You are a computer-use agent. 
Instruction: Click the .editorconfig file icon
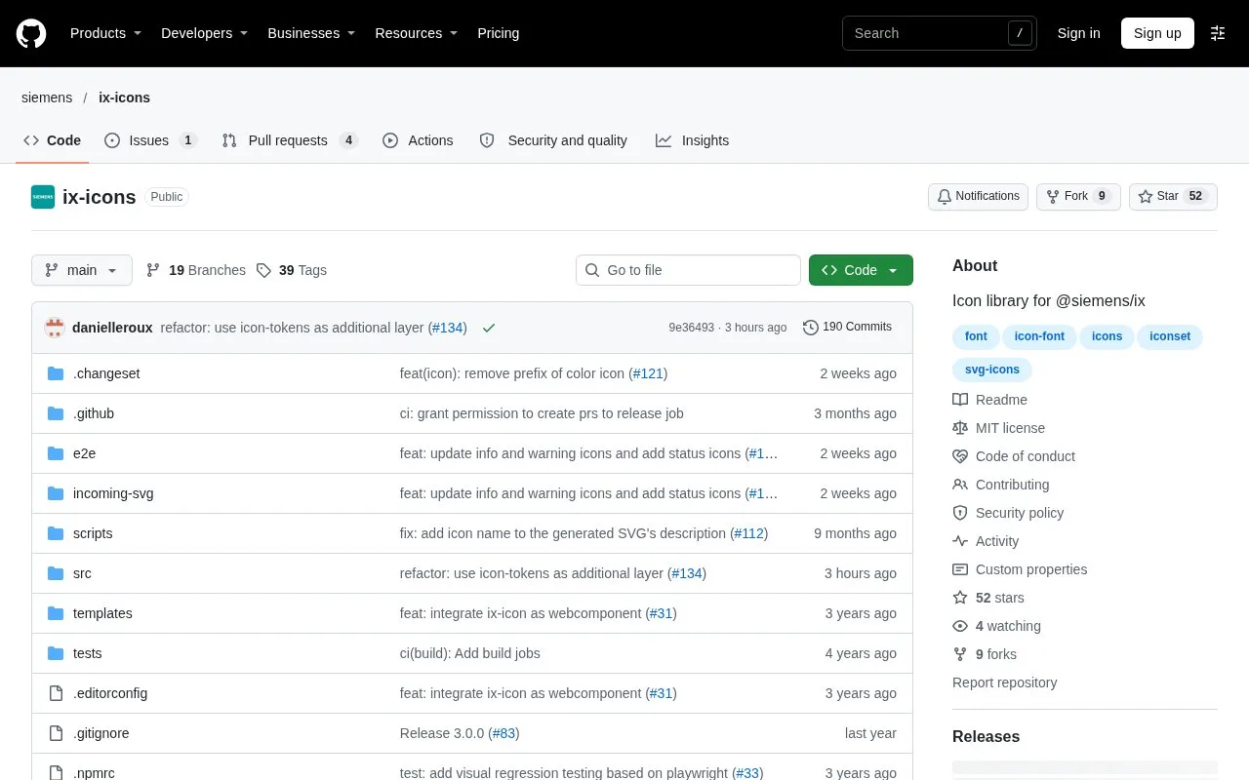coord(56,693)
